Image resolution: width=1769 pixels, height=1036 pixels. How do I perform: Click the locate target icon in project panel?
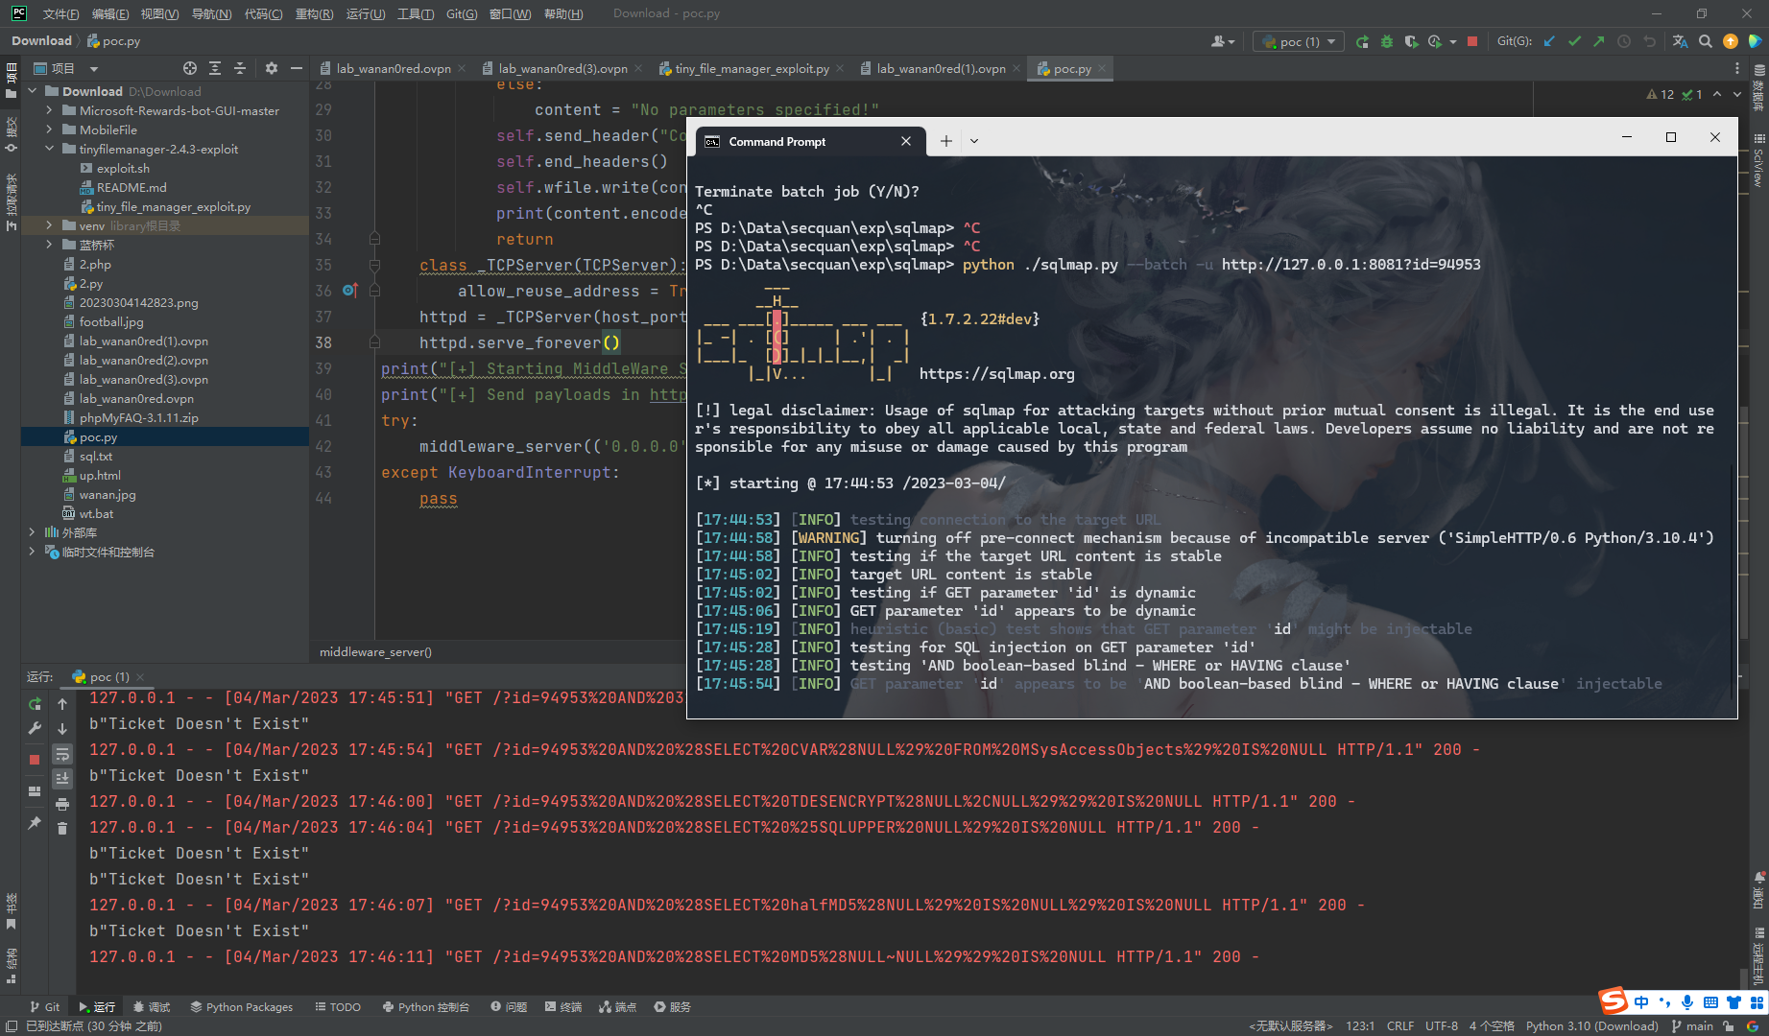[190, 68]
